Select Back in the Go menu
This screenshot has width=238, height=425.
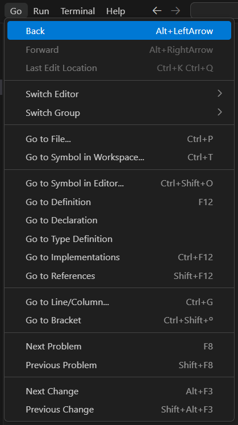point(119,31)
